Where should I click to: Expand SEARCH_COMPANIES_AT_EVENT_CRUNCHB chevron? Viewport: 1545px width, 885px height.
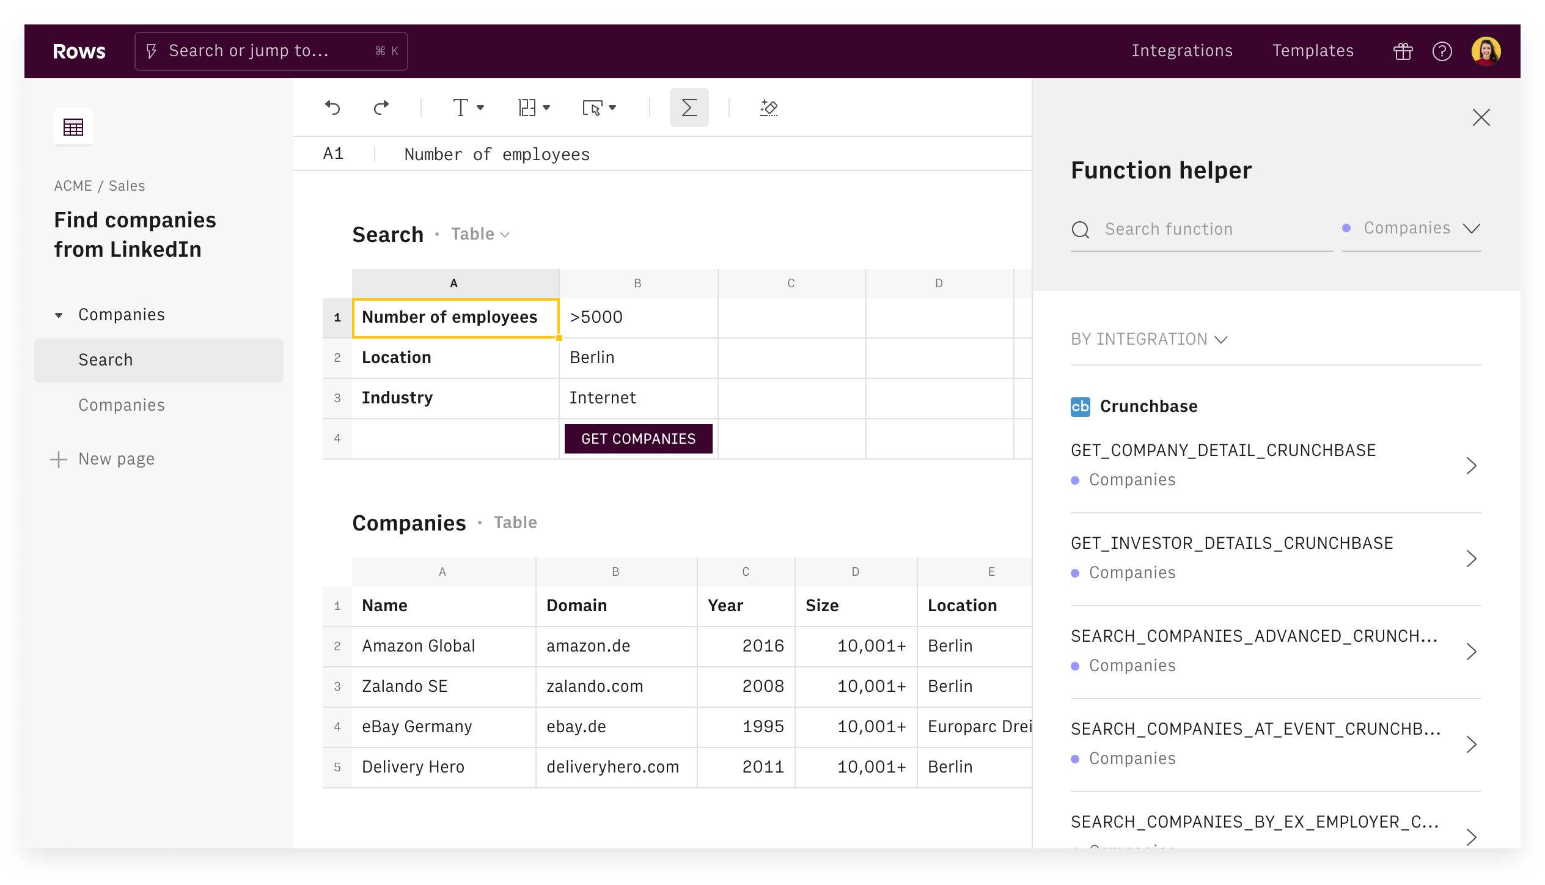pyautogui.click(x=1472, y=744)
